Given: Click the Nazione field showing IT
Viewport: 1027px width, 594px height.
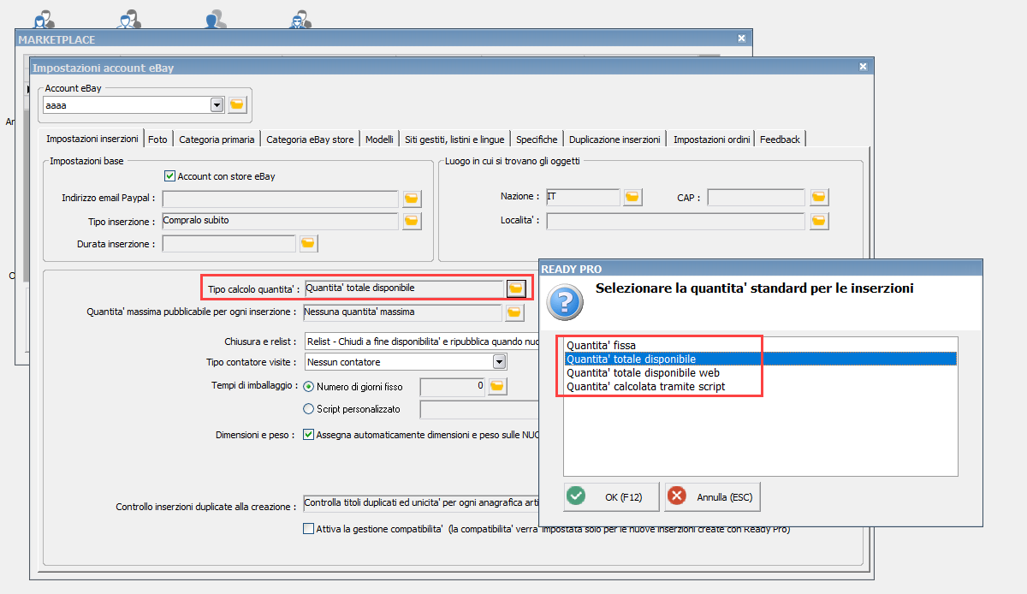Looking at the screenshot, I should 582,198.
